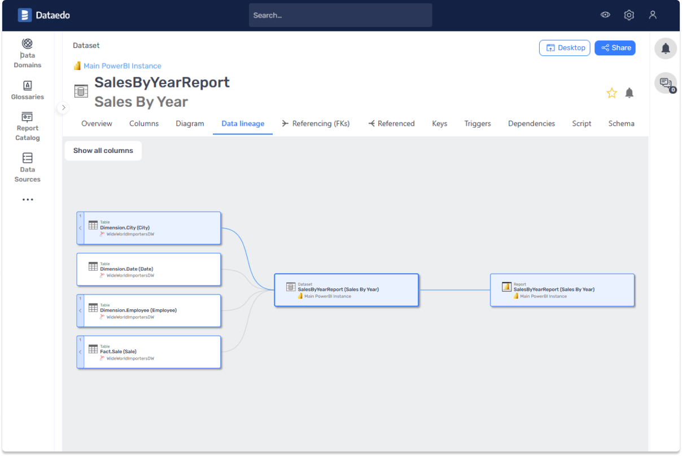This screenshot has width=682, height=456.
Task: Expand columns of Dimension.City node
Action: tap(80, 228)
